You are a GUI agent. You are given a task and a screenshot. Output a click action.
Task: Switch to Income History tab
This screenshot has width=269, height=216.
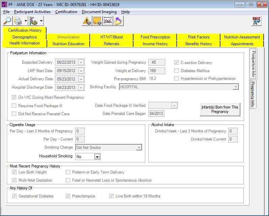(x=155, y=44)
